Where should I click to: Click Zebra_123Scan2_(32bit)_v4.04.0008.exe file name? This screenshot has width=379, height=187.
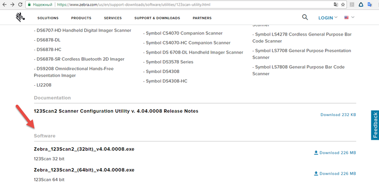click(x=84, y=149)
